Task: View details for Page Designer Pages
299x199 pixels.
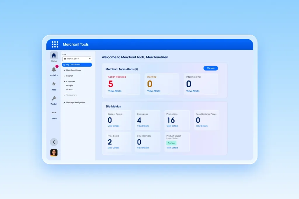Action: pyautogui.click(x=202, y=126)
